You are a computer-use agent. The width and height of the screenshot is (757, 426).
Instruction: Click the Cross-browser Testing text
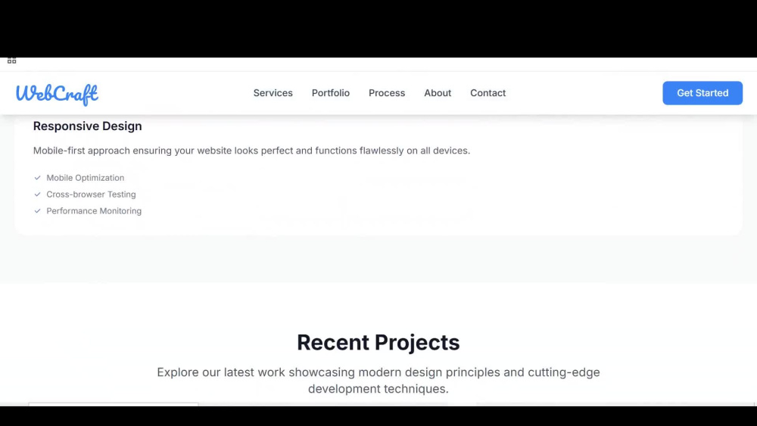91,194
